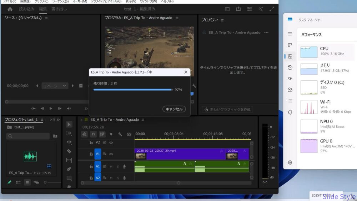Select the Selection arrow tool

click(x=69, y=124)
